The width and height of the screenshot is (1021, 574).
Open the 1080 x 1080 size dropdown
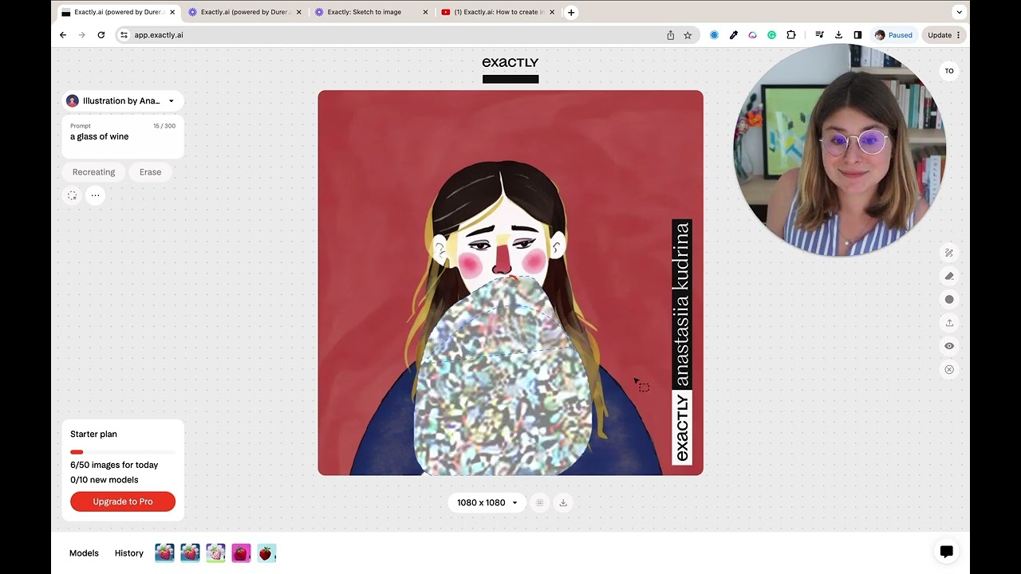pos(487,503)
